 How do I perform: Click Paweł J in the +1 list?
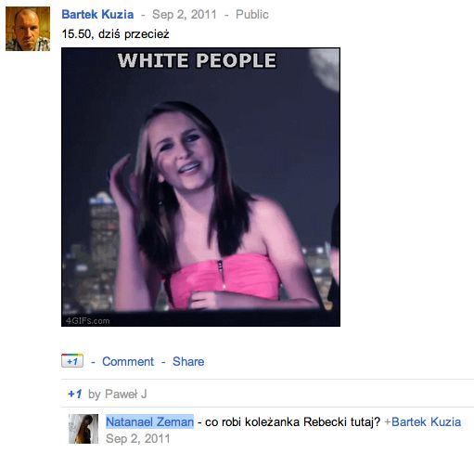(x=126, y=395)
